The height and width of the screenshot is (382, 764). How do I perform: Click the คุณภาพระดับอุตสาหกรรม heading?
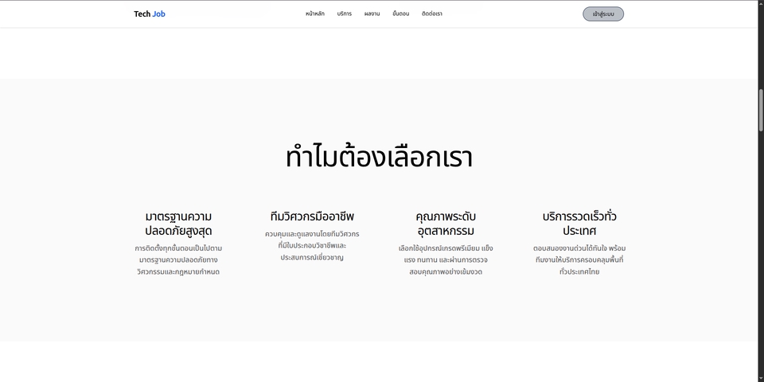click(x=446, y=224)
